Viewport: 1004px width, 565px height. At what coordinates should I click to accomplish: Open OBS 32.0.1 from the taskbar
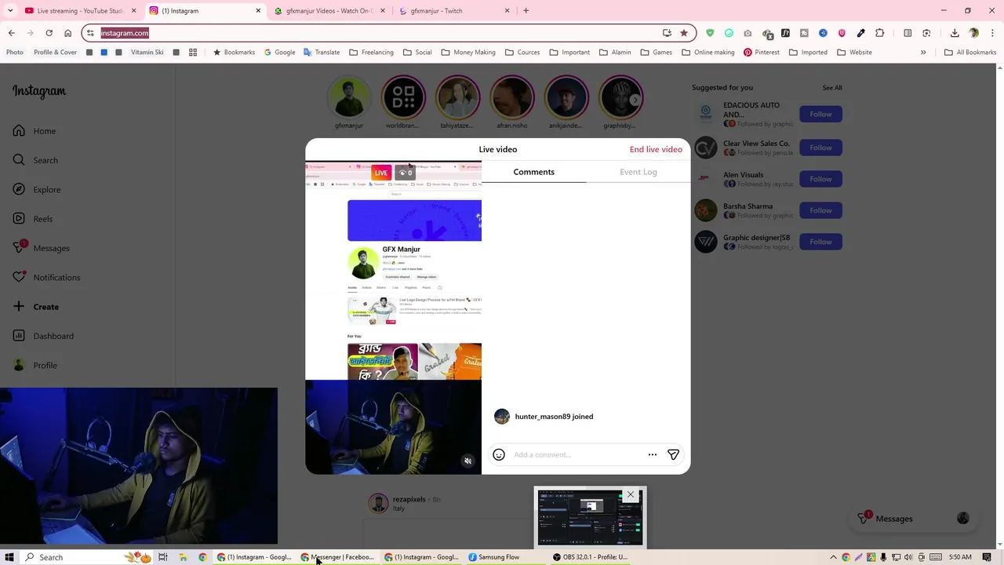click(590, 557)
